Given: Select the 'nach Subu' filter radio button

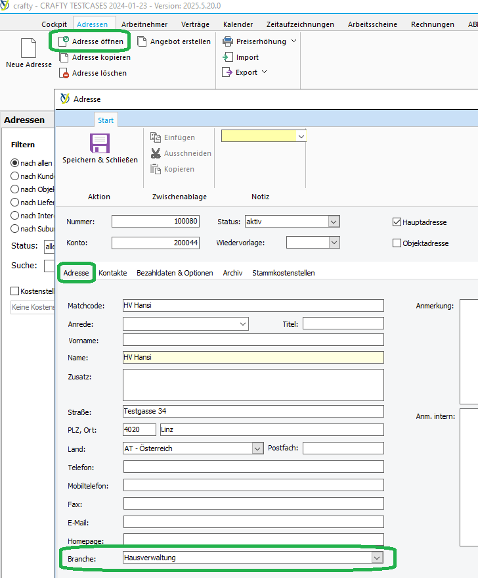Looking at the screenshot, I should [14, 229].
